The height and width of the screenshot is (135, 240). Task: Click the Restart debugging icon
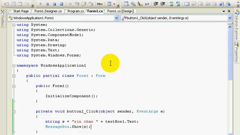pyautogui.click(x=61, y=4)
